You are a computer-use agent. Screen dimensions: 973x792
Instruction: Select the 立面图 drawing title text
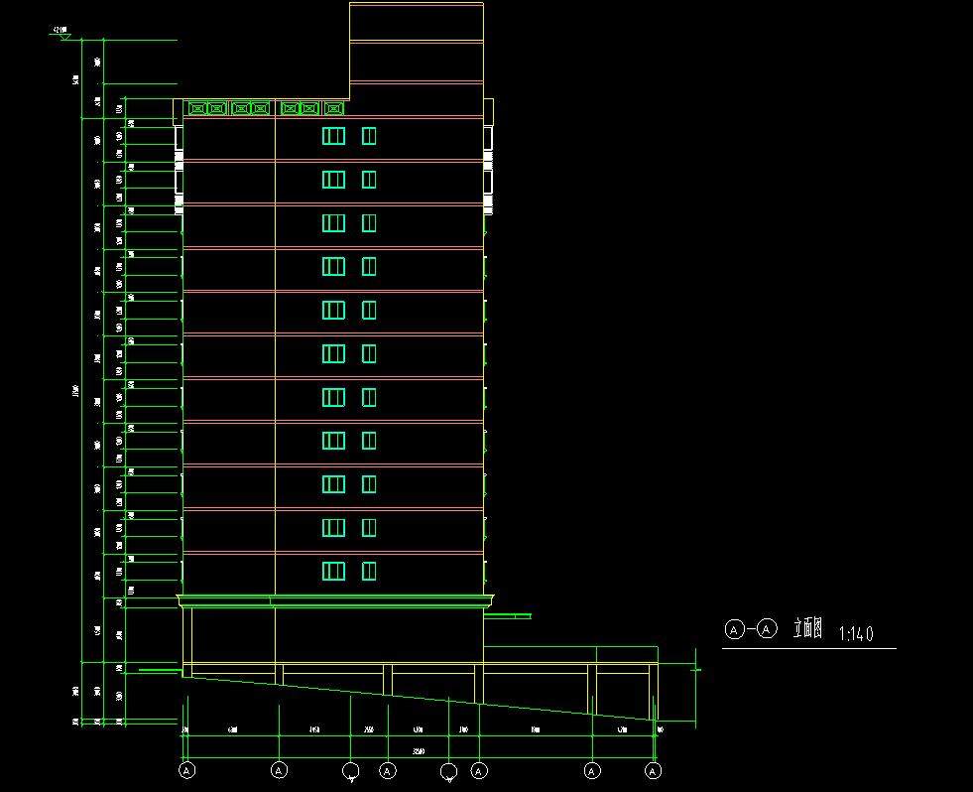(x=808, y=629)
